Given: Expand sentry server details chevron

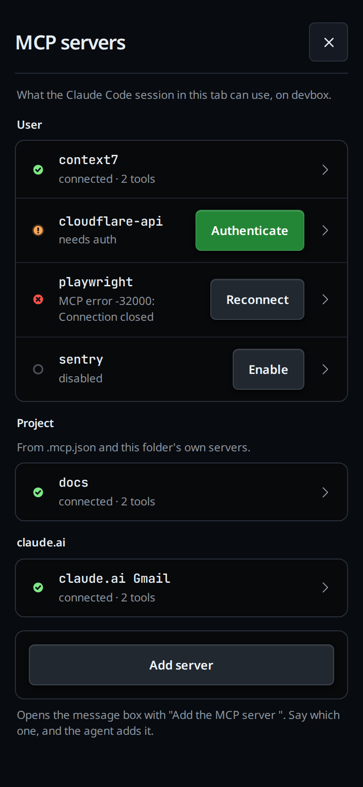Looking at the screenshot, I should pos(325,369).
